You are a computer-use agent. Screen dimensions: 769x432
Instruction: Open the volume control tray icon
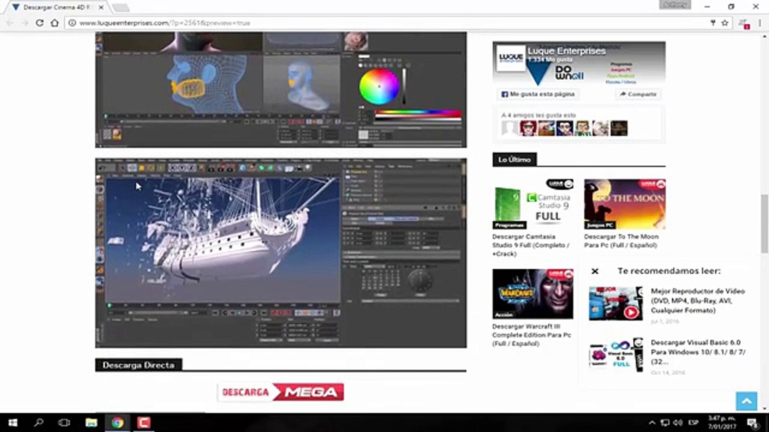pos(678,422)
